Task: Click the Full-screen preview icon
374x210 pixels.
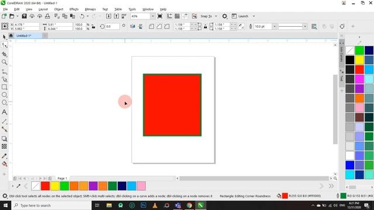Action: point(160,16)
